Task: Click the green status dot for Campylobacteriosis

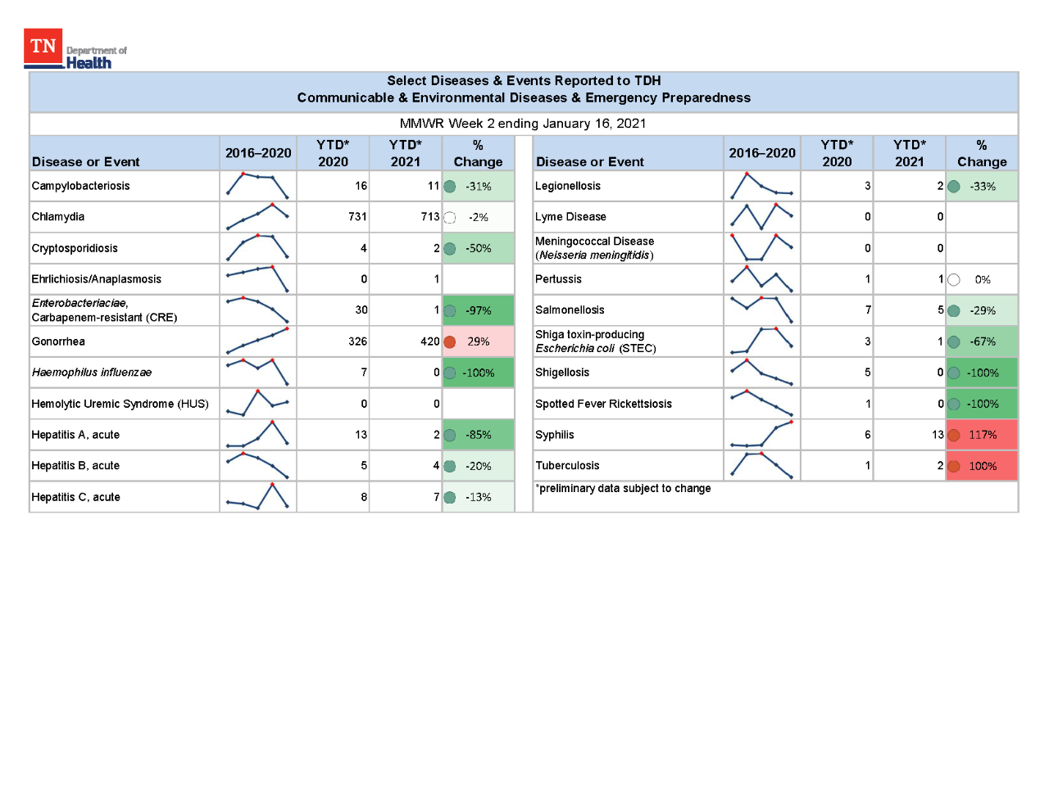Action: 450,187
